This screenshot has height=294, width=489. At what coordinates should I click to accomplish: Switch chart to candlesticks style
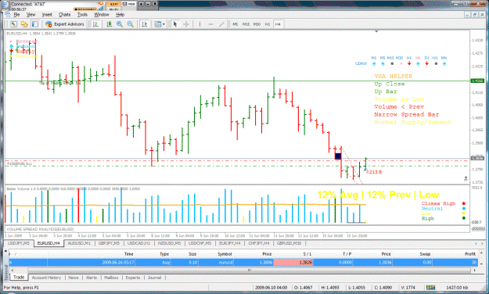110,24
